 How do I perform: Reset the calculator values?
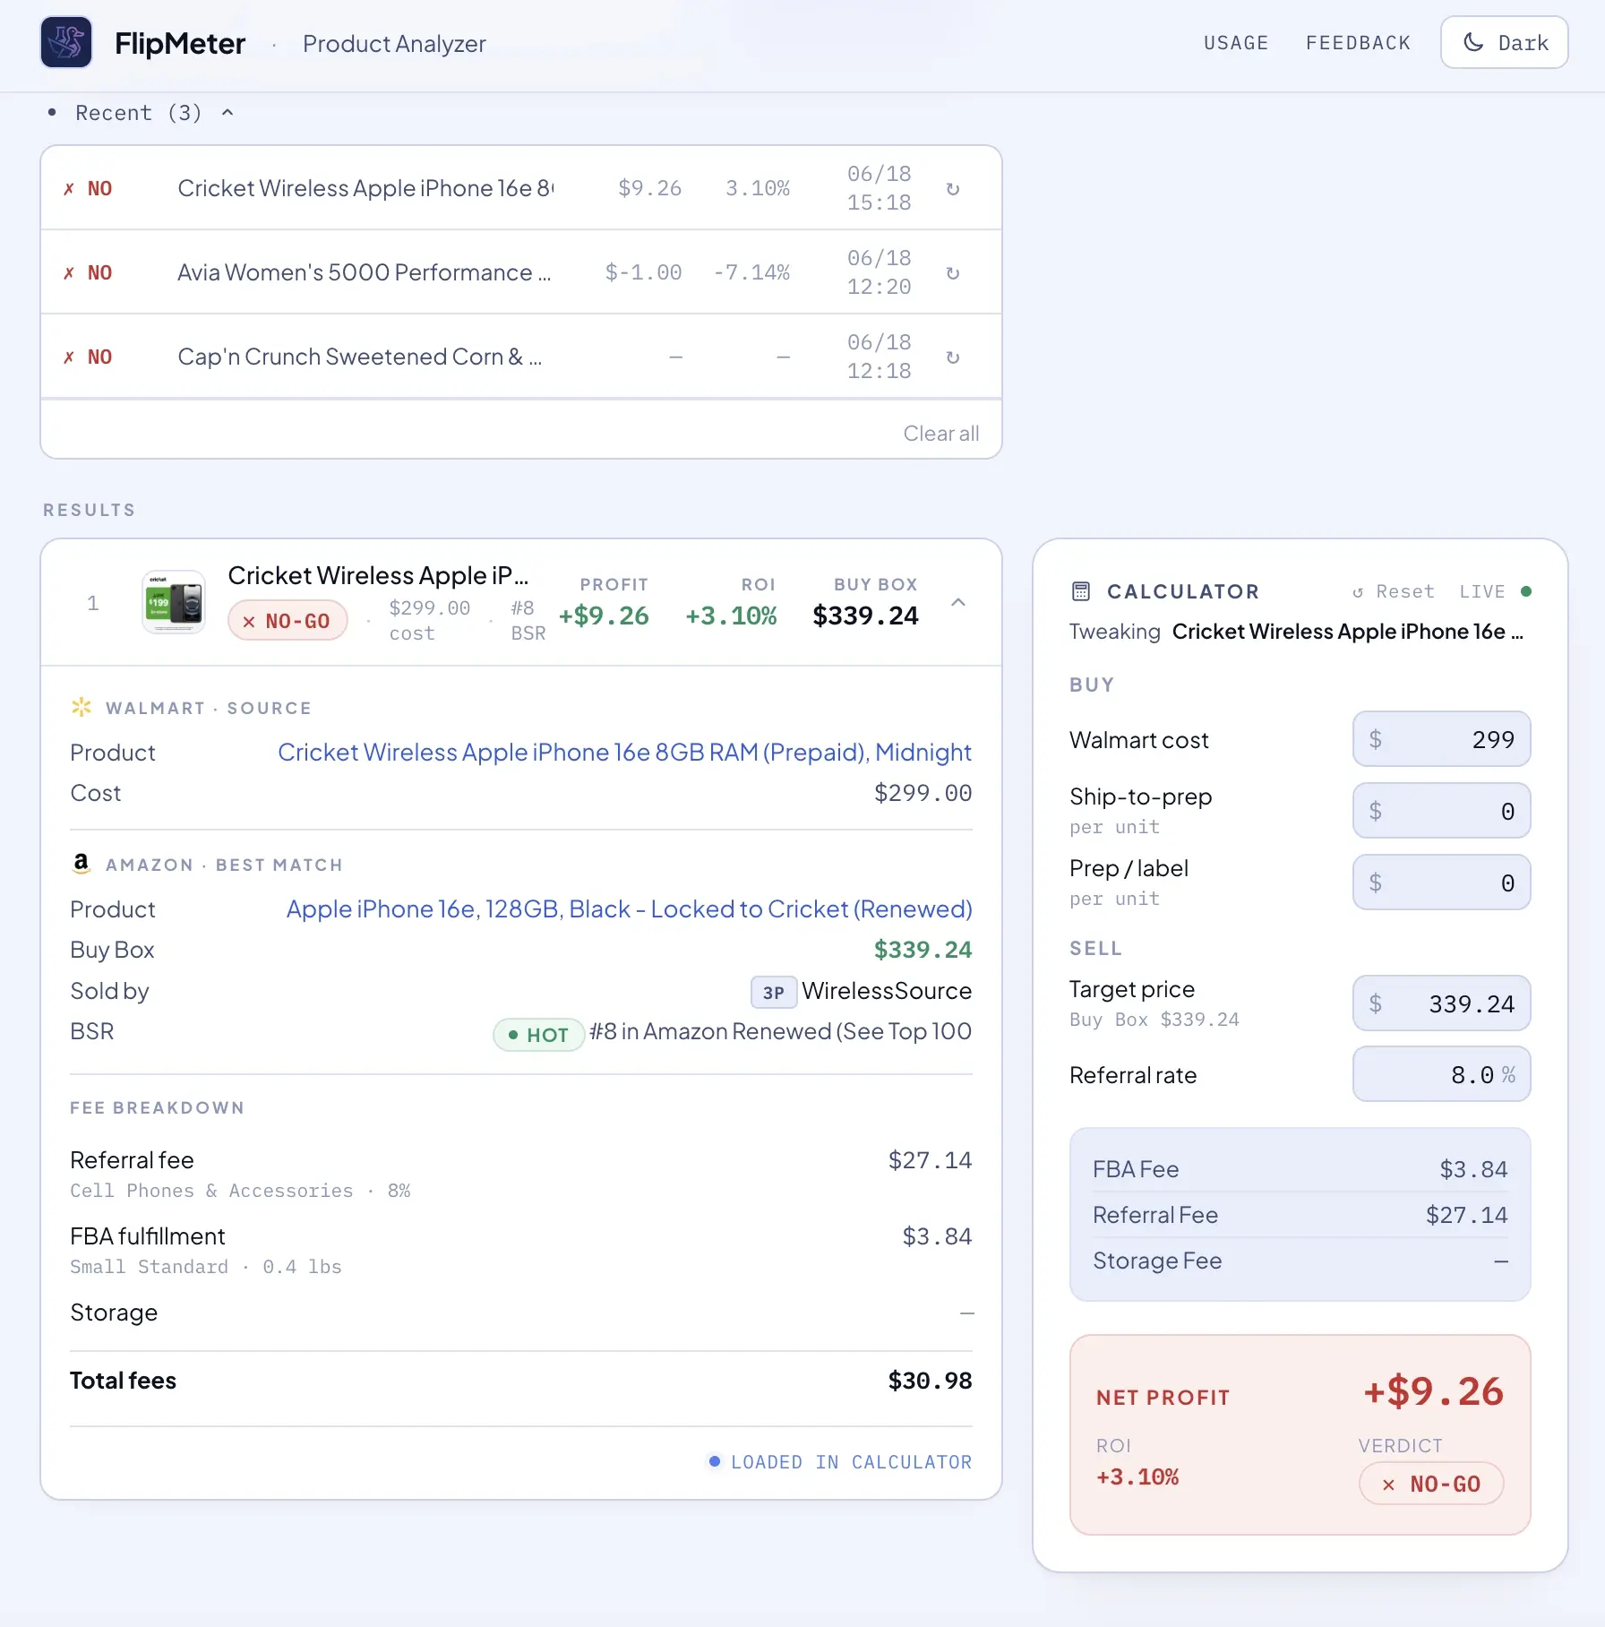click(1394, 591)
